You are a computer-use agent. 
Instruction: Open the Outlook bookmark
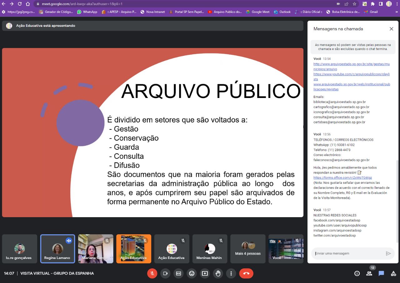pyautogui.click(x=282, y=12)
